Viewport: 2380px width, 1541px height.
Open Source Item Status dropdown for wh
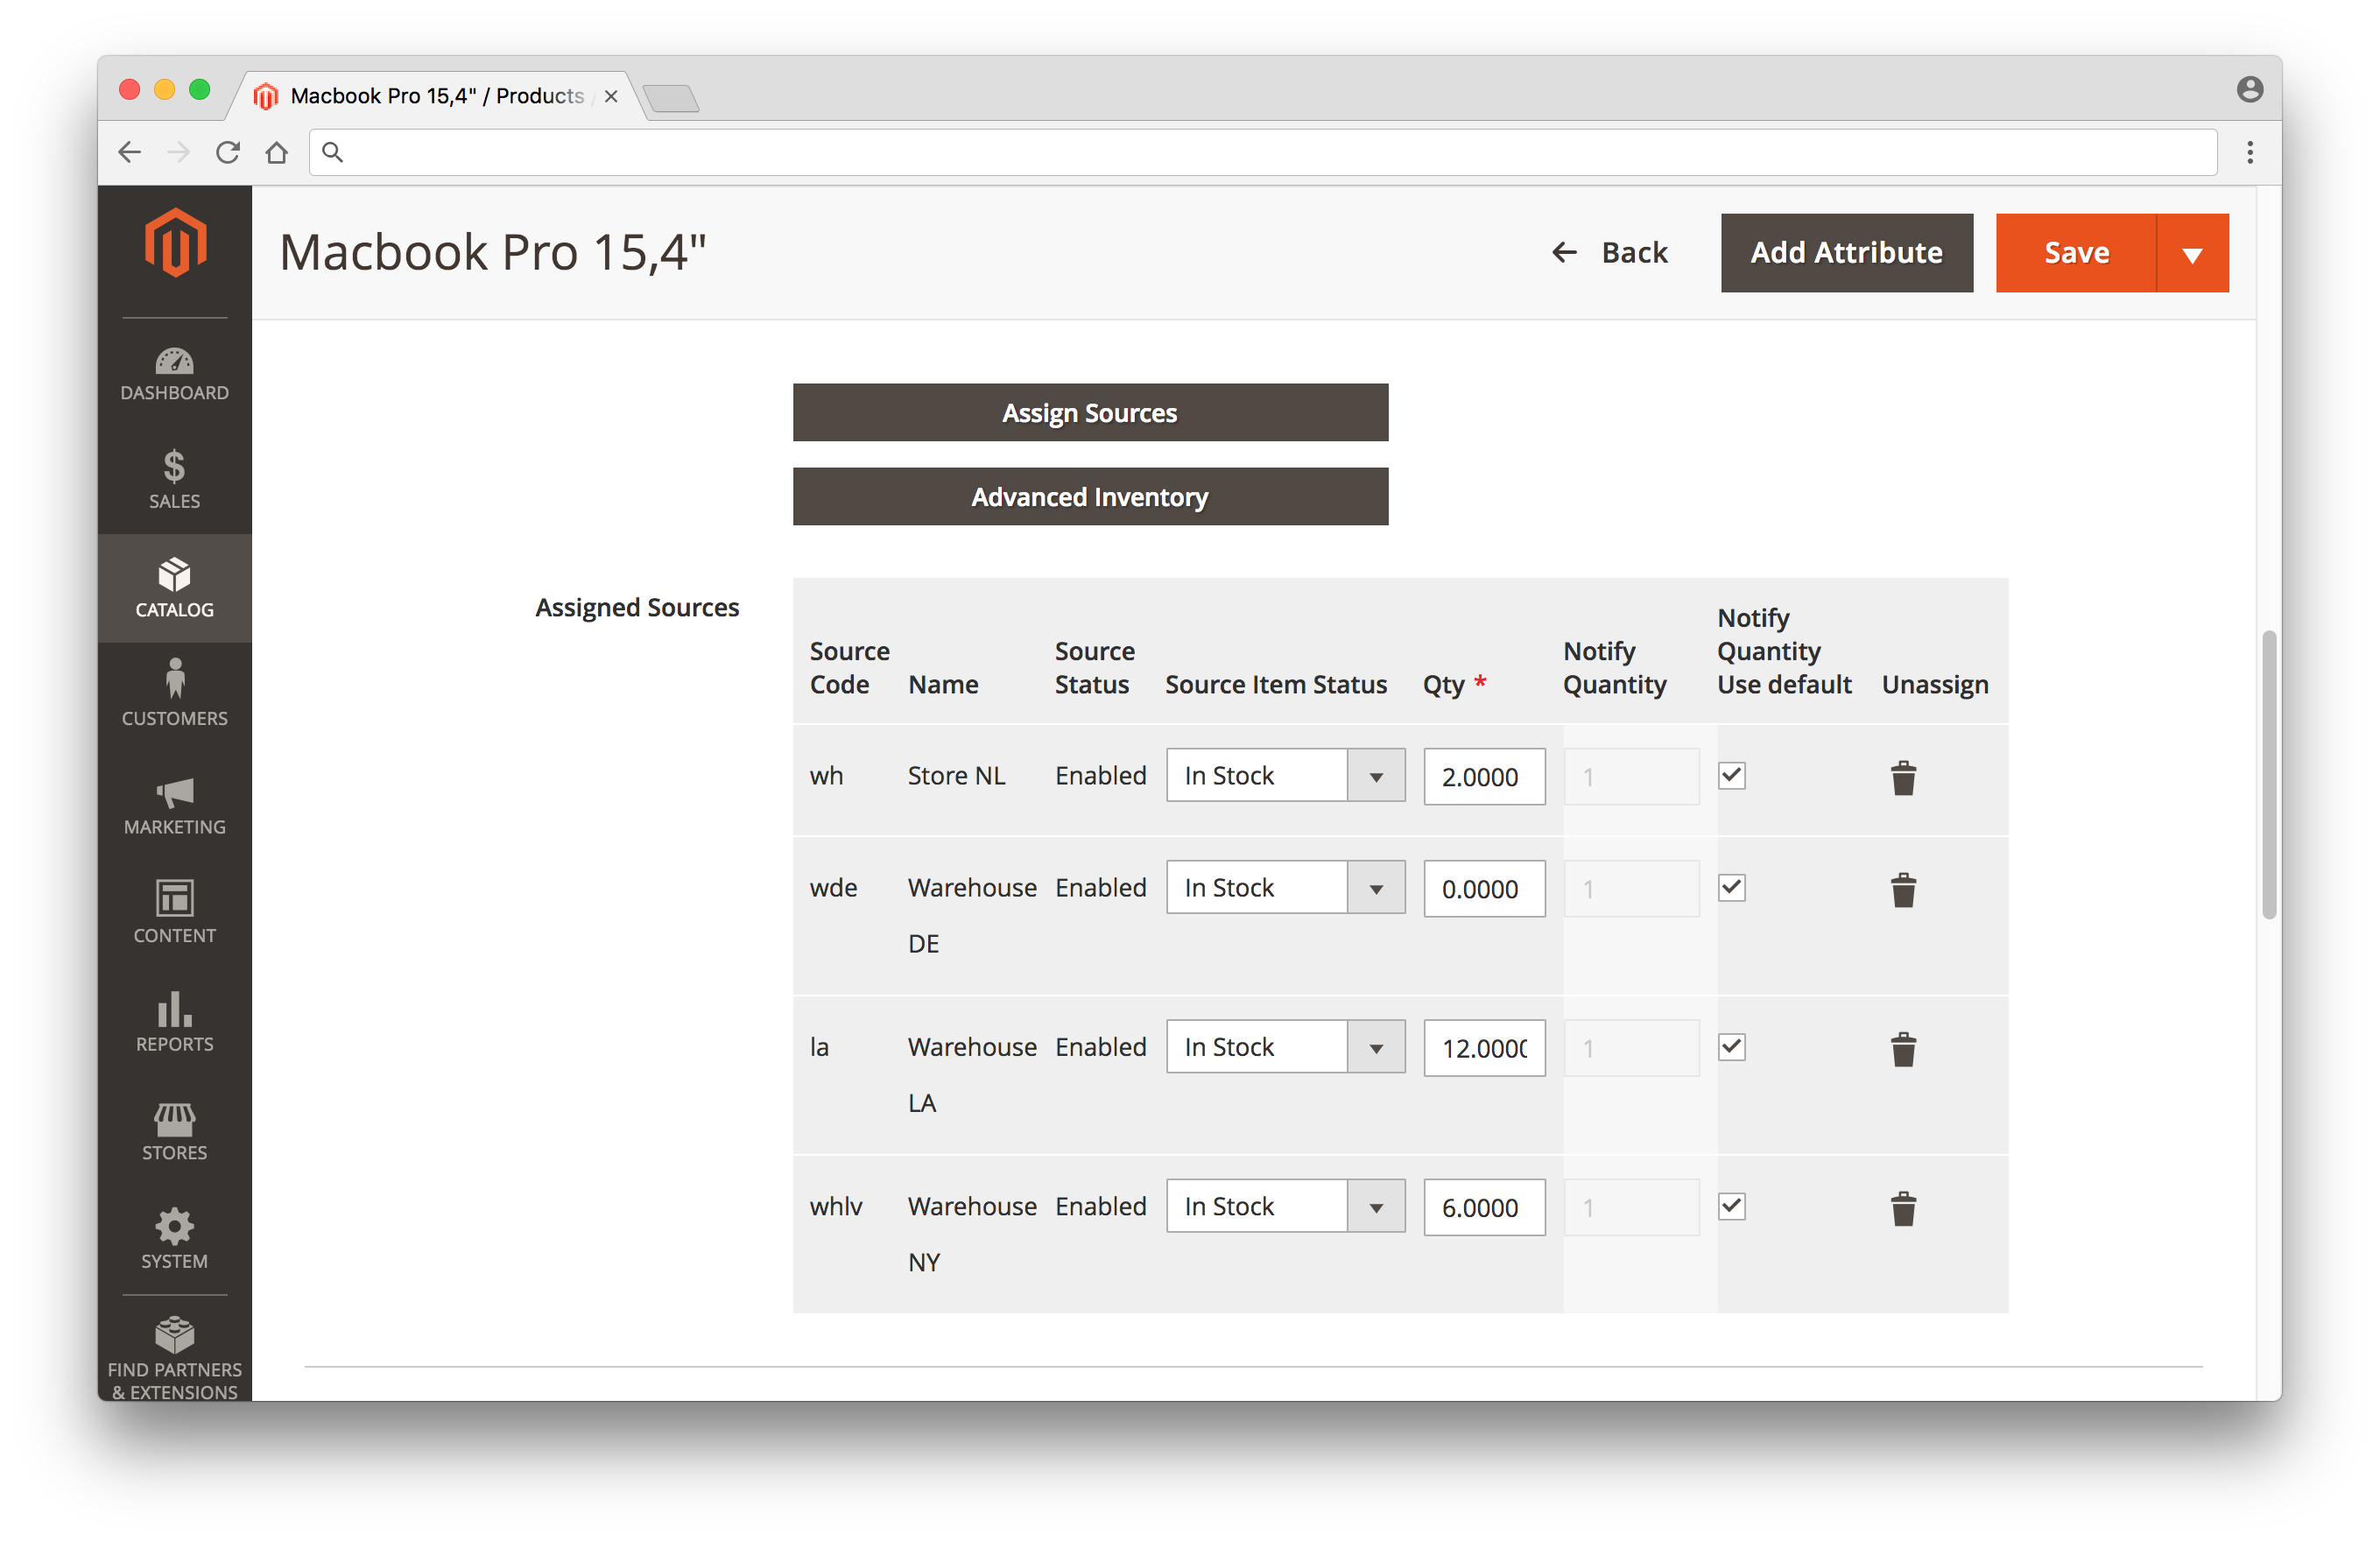pos(1285,775)
